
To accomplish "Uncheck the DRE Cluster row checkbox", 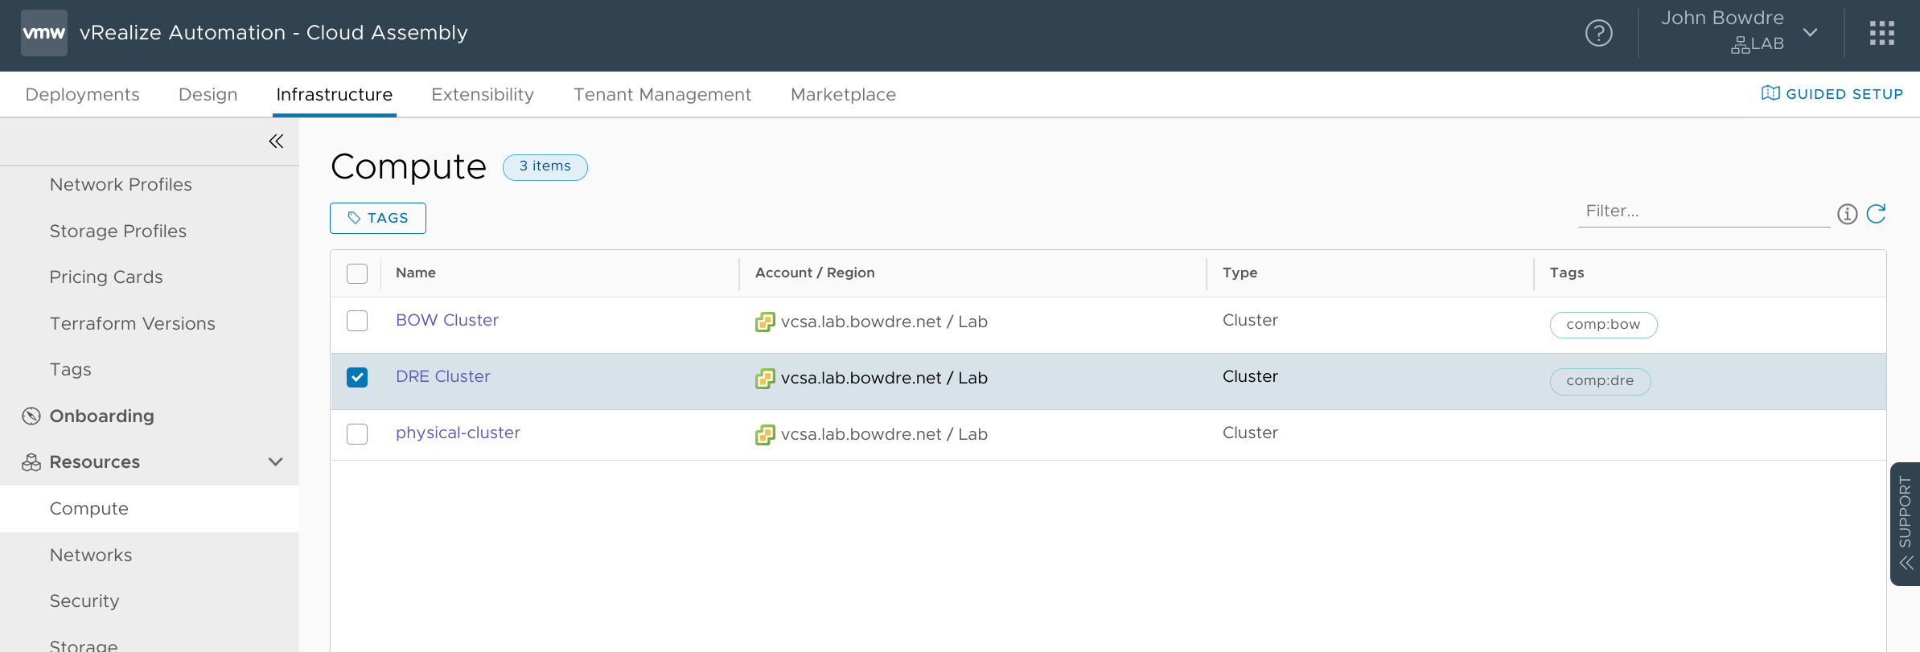I will point(357,377).
